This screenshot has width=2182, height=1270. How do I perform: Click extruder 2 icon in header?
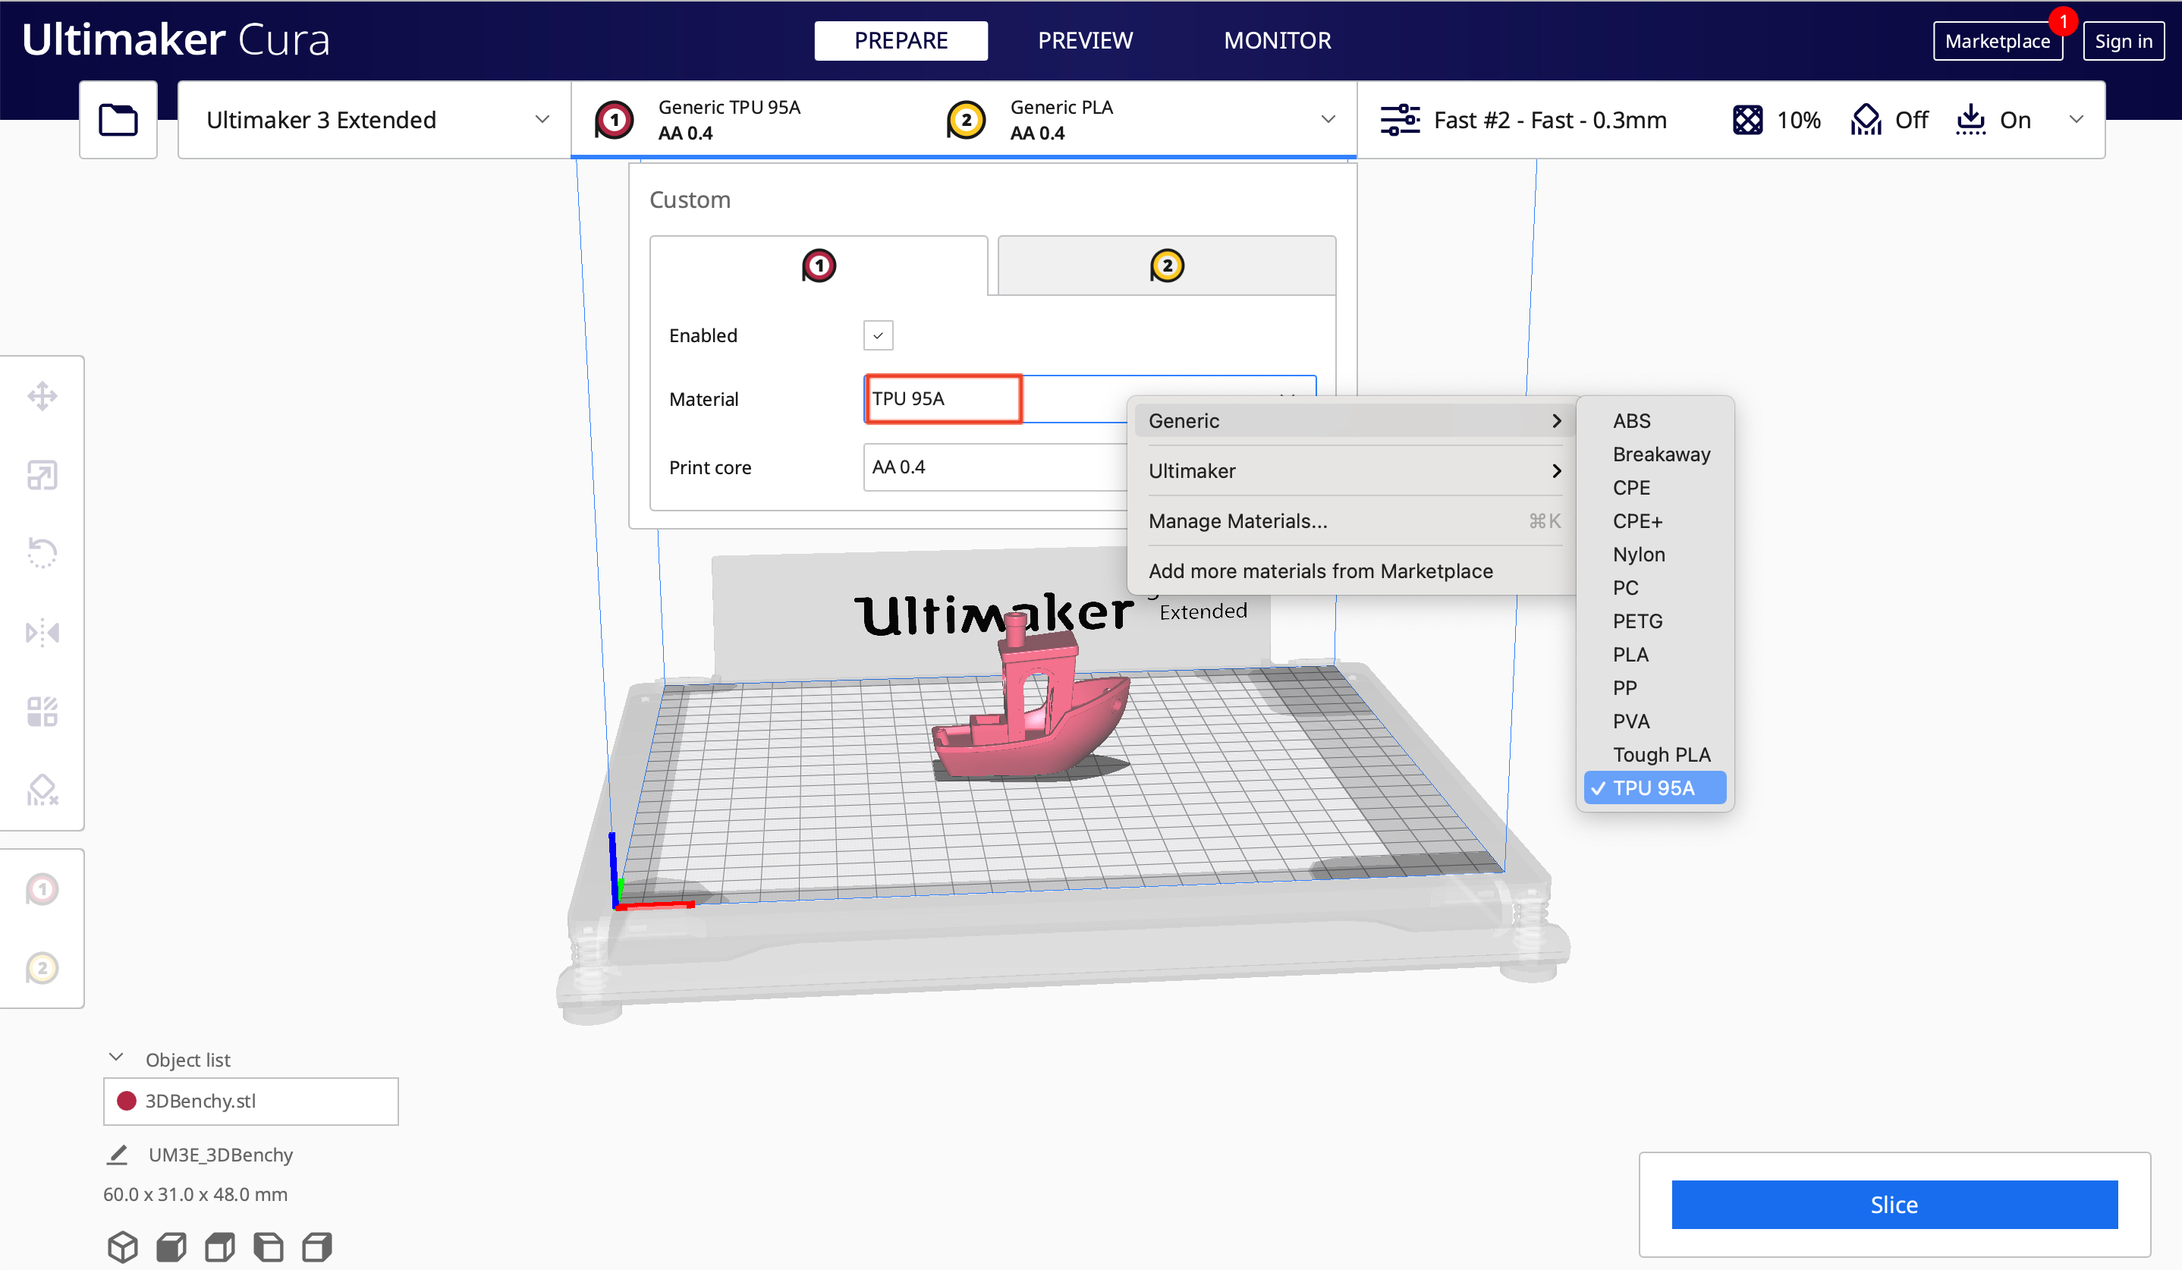967,119
